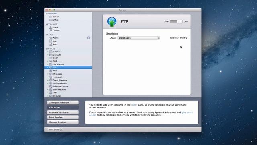Follow the Users link in help text
The image size is (257, 145).
[x=134, y=105]
